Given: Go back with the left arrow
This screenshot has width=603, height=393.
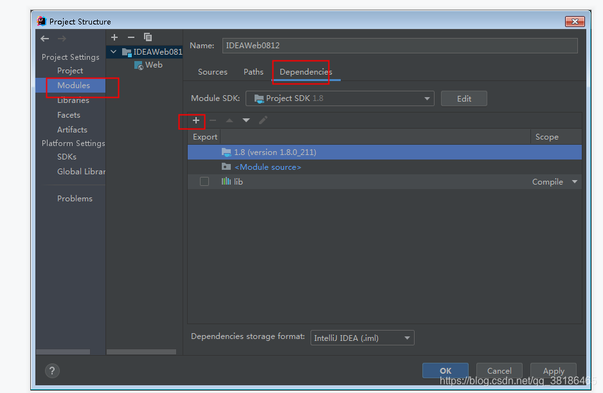Looking at the screenshot, I should 44,39.
